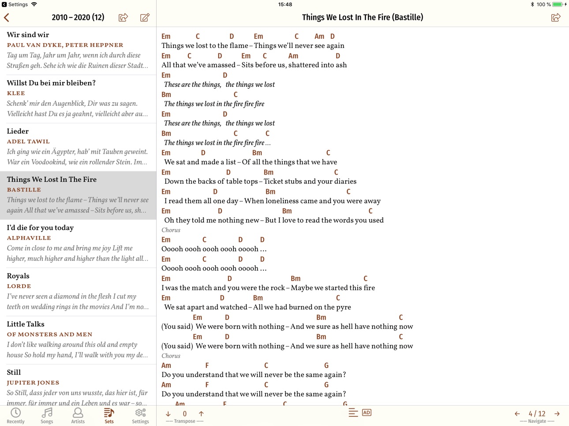Open song Willst Du bei mir bleiben?
569x426 pixels.
78,99
